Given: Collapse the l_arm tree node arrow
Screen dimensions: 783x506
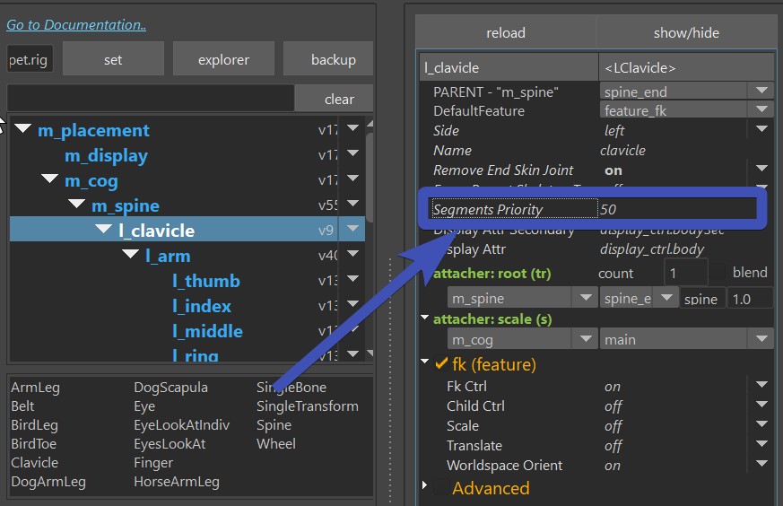Looking at the screenshot, I should point(131,257).
